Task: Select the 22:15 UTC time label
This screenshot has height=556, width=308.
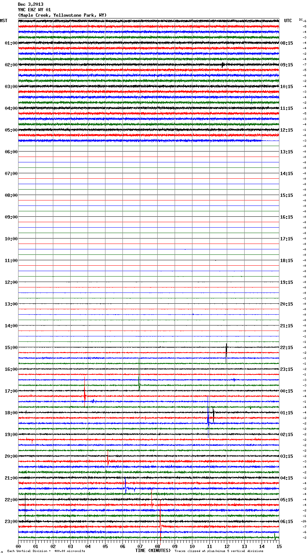Action: click(x=287, y=347)
